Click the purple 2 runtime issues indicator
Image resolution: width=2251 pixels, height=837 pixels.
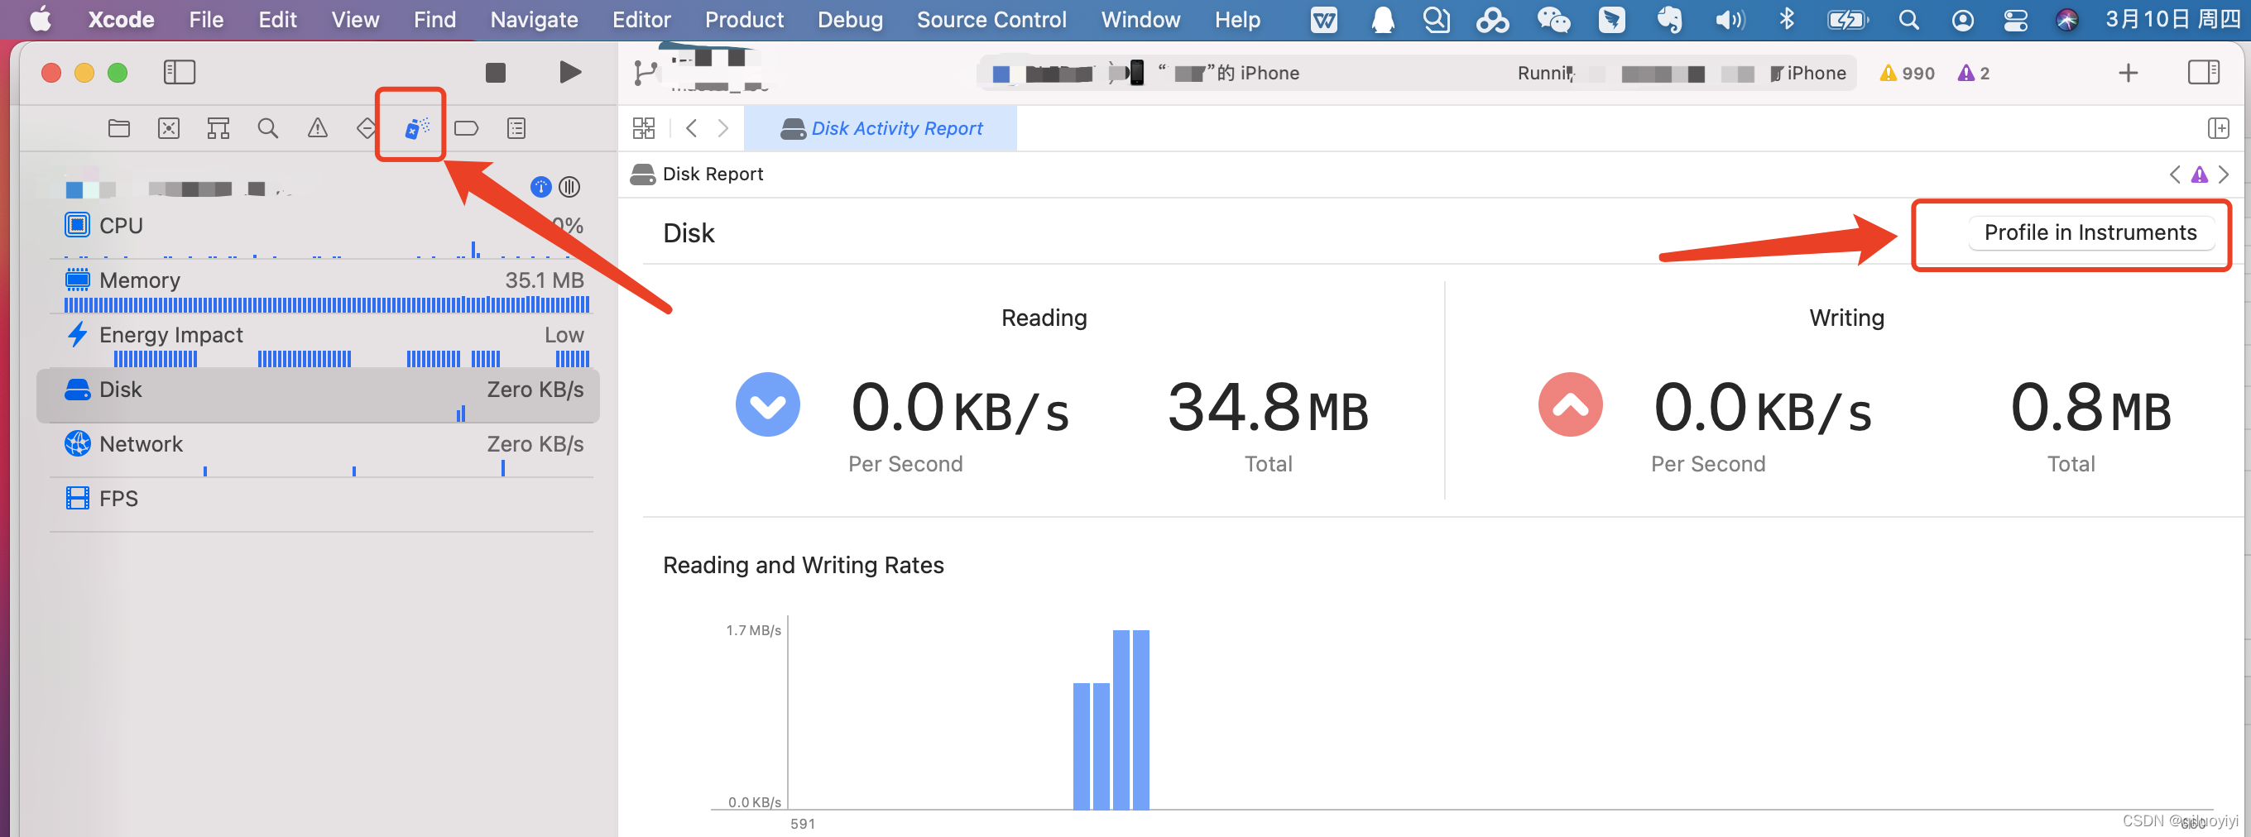(x=1974, y=74)
